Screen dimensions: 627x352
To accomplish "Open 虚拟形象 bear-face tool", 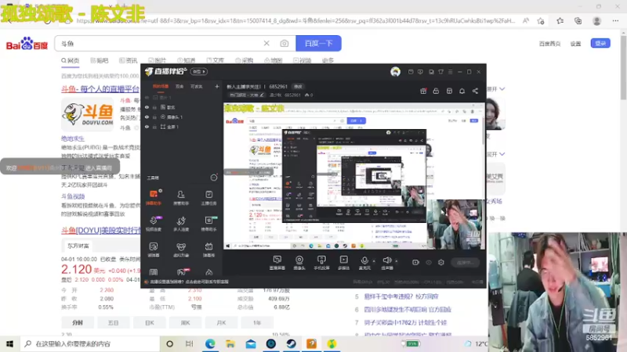I will [181, 250].
